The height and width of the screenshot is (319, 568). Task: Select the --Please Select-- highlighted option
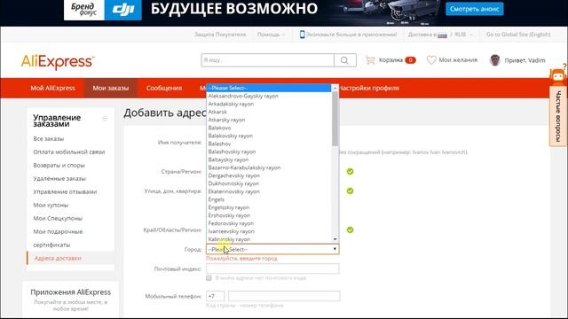(x=269, y=88)
